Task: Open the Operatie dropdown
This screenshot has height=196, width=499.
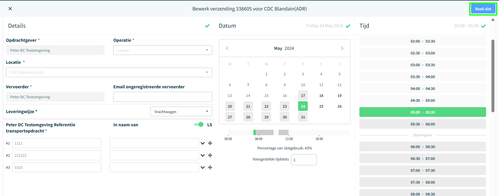Action: tap(162, 50)
